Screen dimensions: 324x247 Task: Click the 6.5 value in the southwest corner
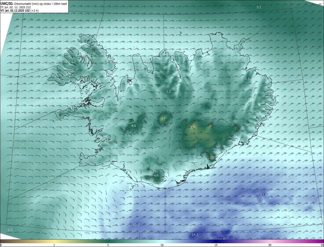click(10, 230)
